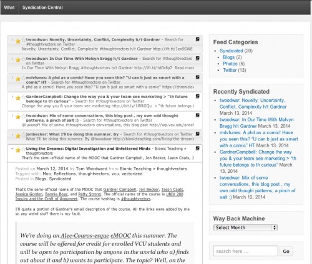Open external link icon for Living the Dreams row
The width and height of the screenshot is (312, 264).
coord(198,148)
